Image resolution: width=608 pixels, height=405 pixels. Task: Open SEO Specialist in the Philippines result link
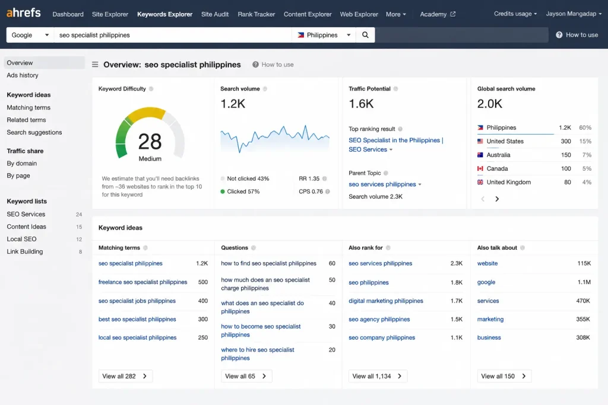(x=395, y=145)
